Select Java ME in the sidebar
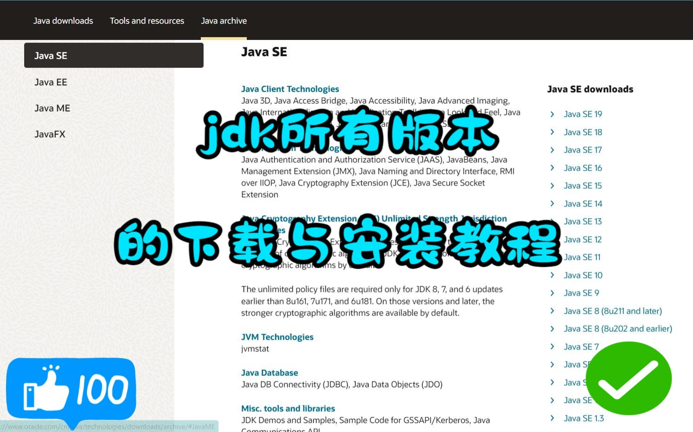 [x=52, y=108]
